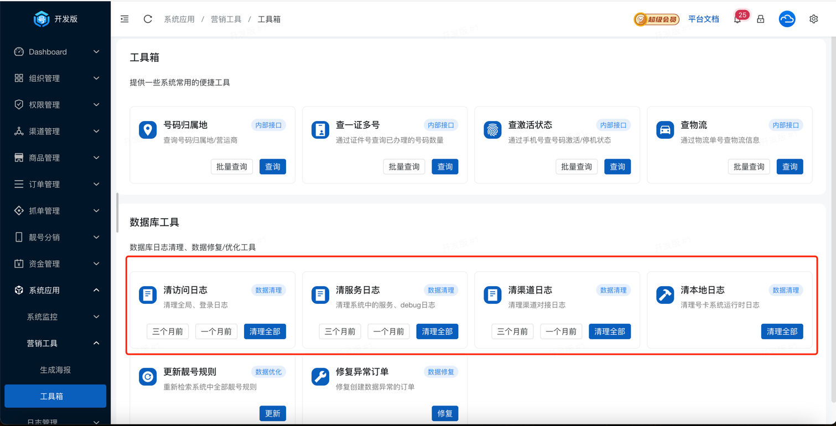The width and height of the screenshot is (836, 426).
Task: Expand the 系统监控 submenu
Action: (55, 317)
